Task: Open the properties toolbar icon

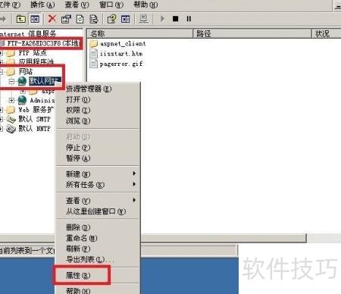Action: 66,19
